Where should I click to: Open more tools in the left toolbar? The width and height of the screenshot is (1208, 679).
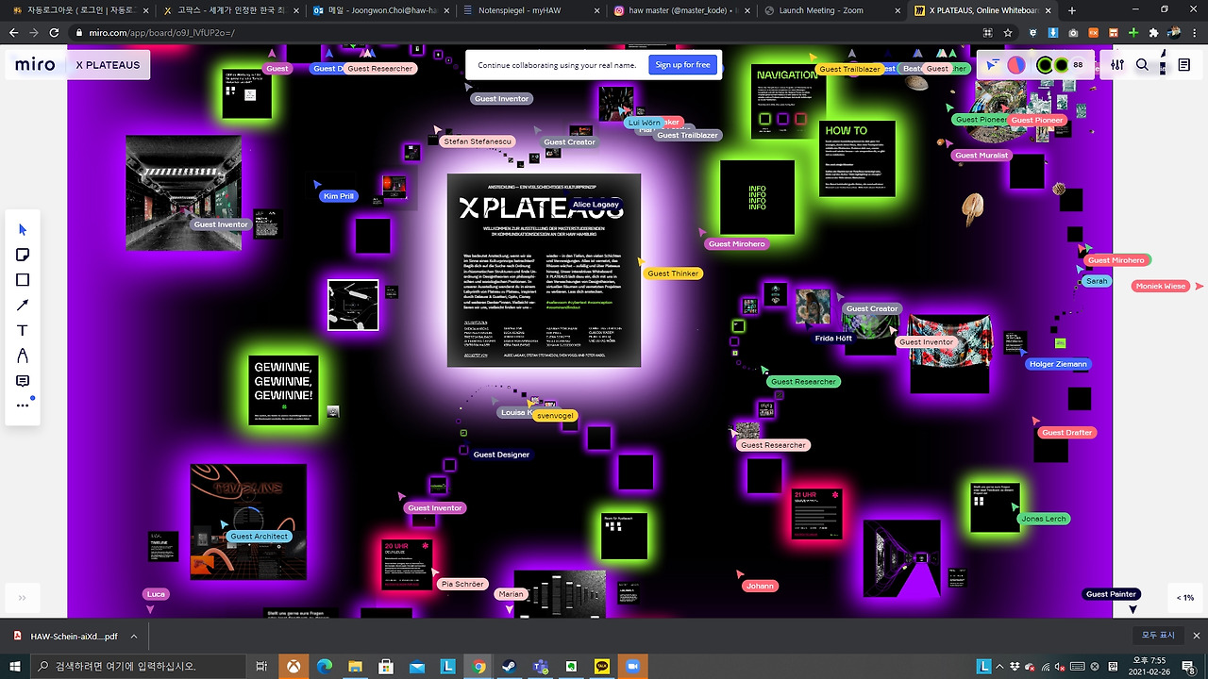coord(23,406)
